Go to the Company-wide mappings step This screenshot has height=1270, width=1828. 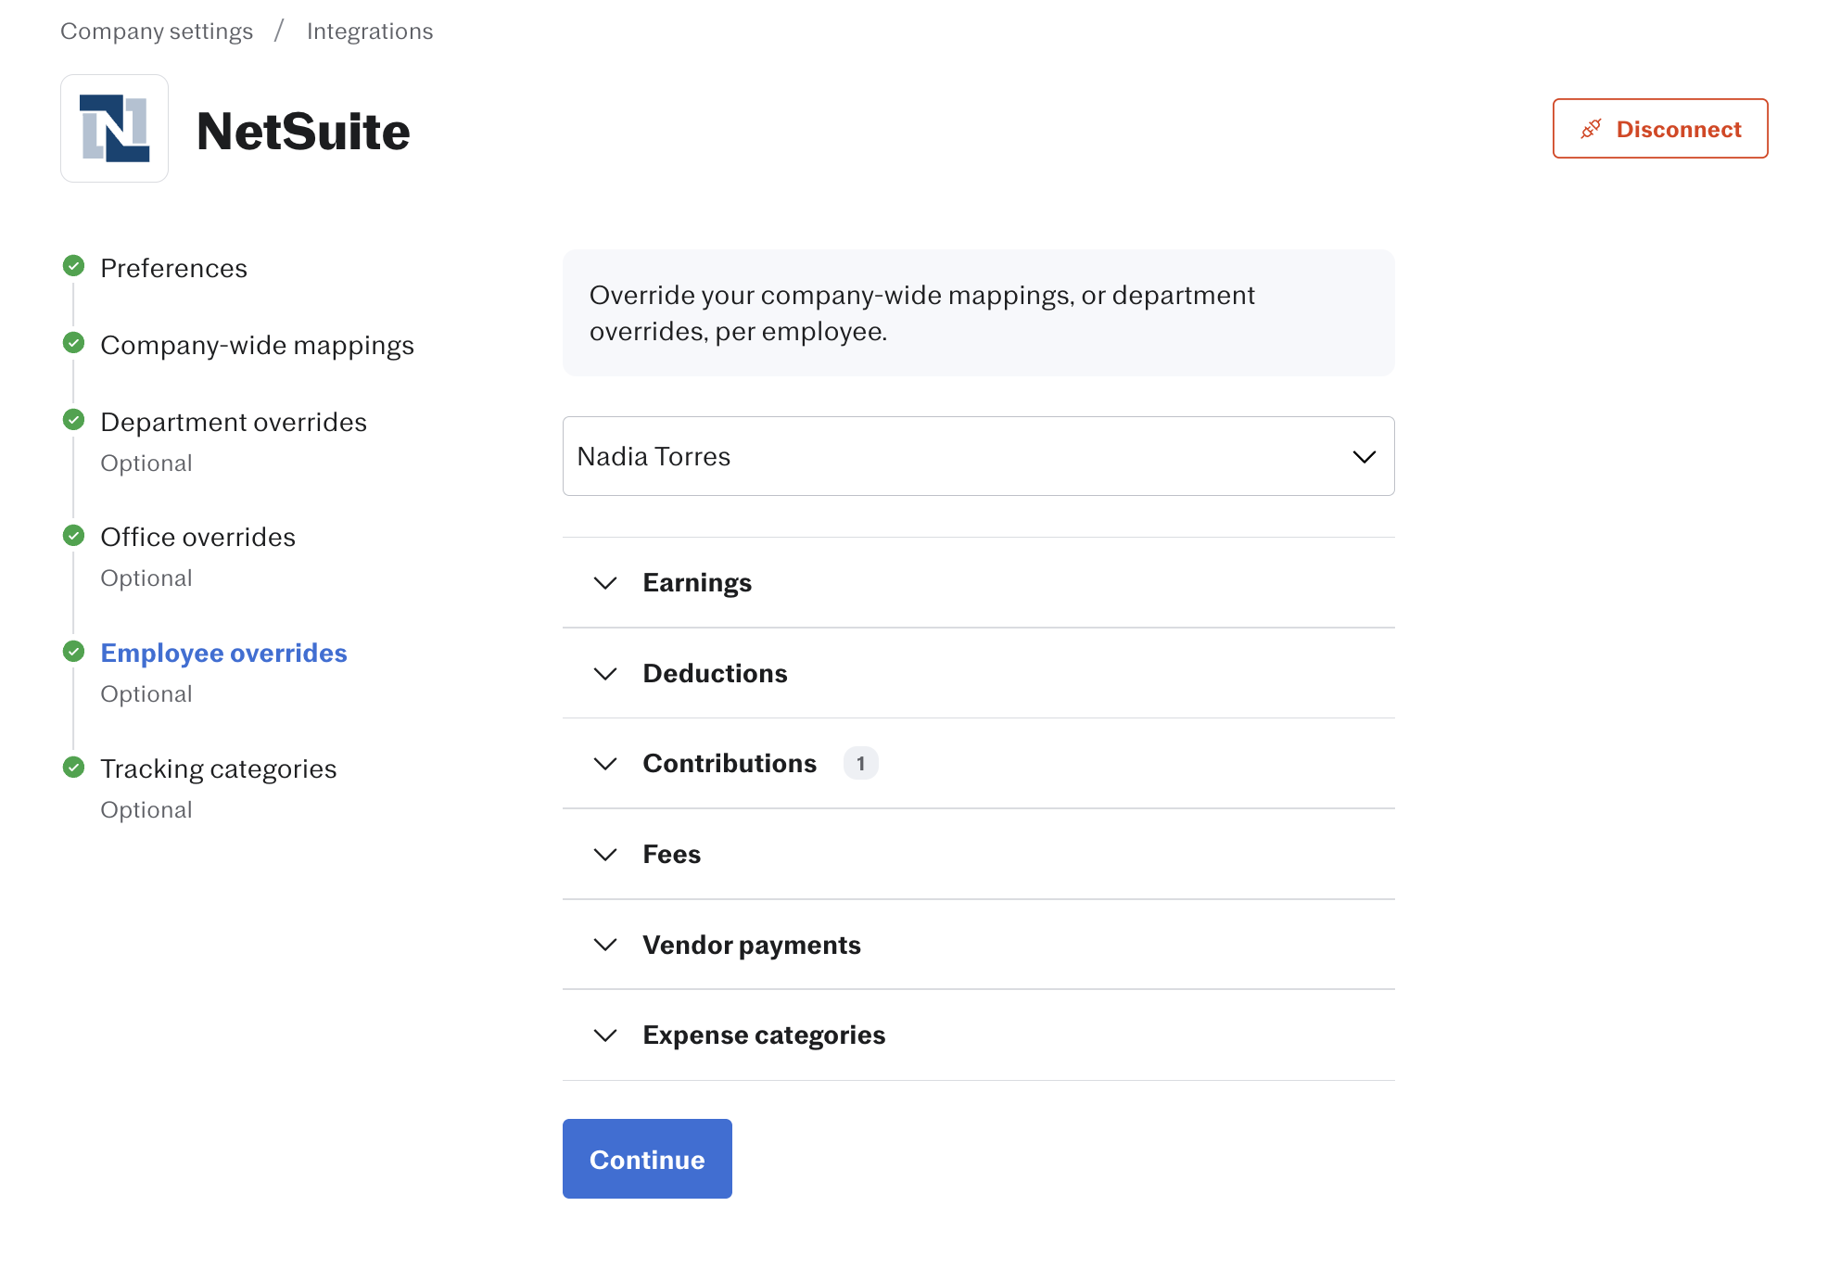pyautogui.click(x=257, y=345)
